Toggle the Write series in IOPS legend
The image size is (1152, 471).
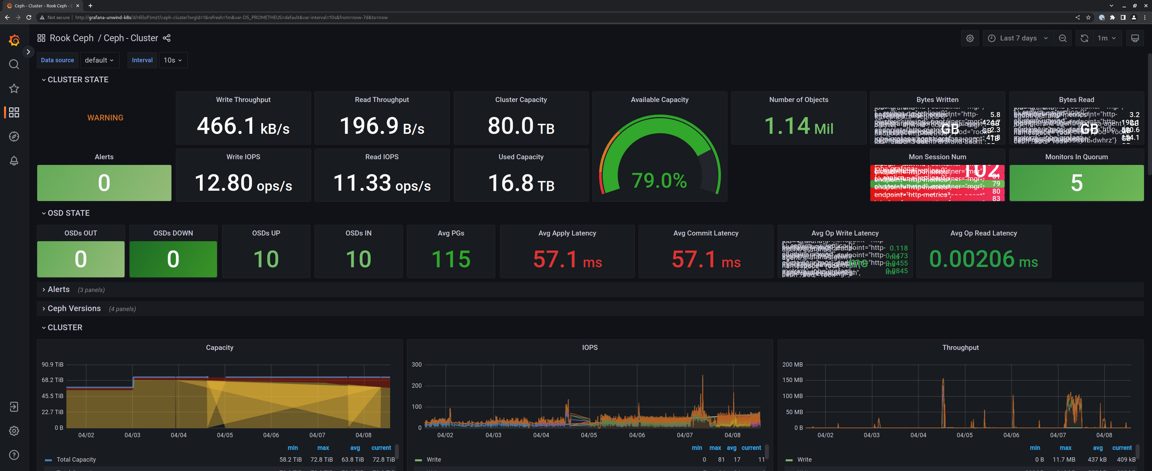tap(433, 459)
